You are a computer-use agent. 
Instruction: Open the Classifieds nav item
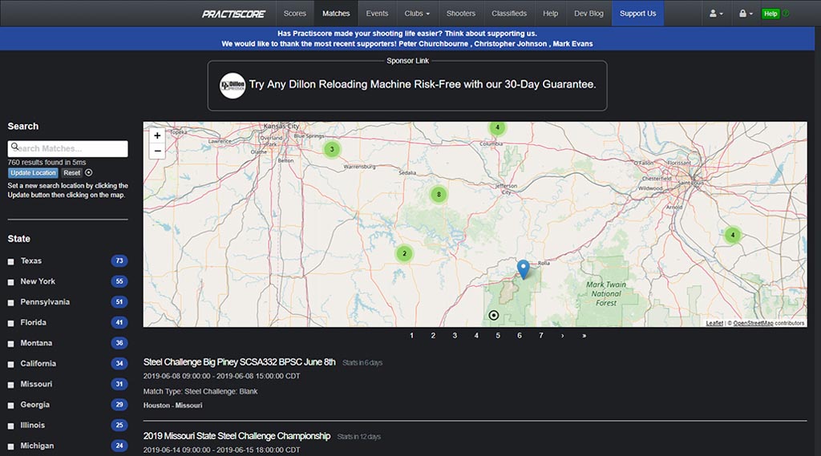tap(509, 14)
